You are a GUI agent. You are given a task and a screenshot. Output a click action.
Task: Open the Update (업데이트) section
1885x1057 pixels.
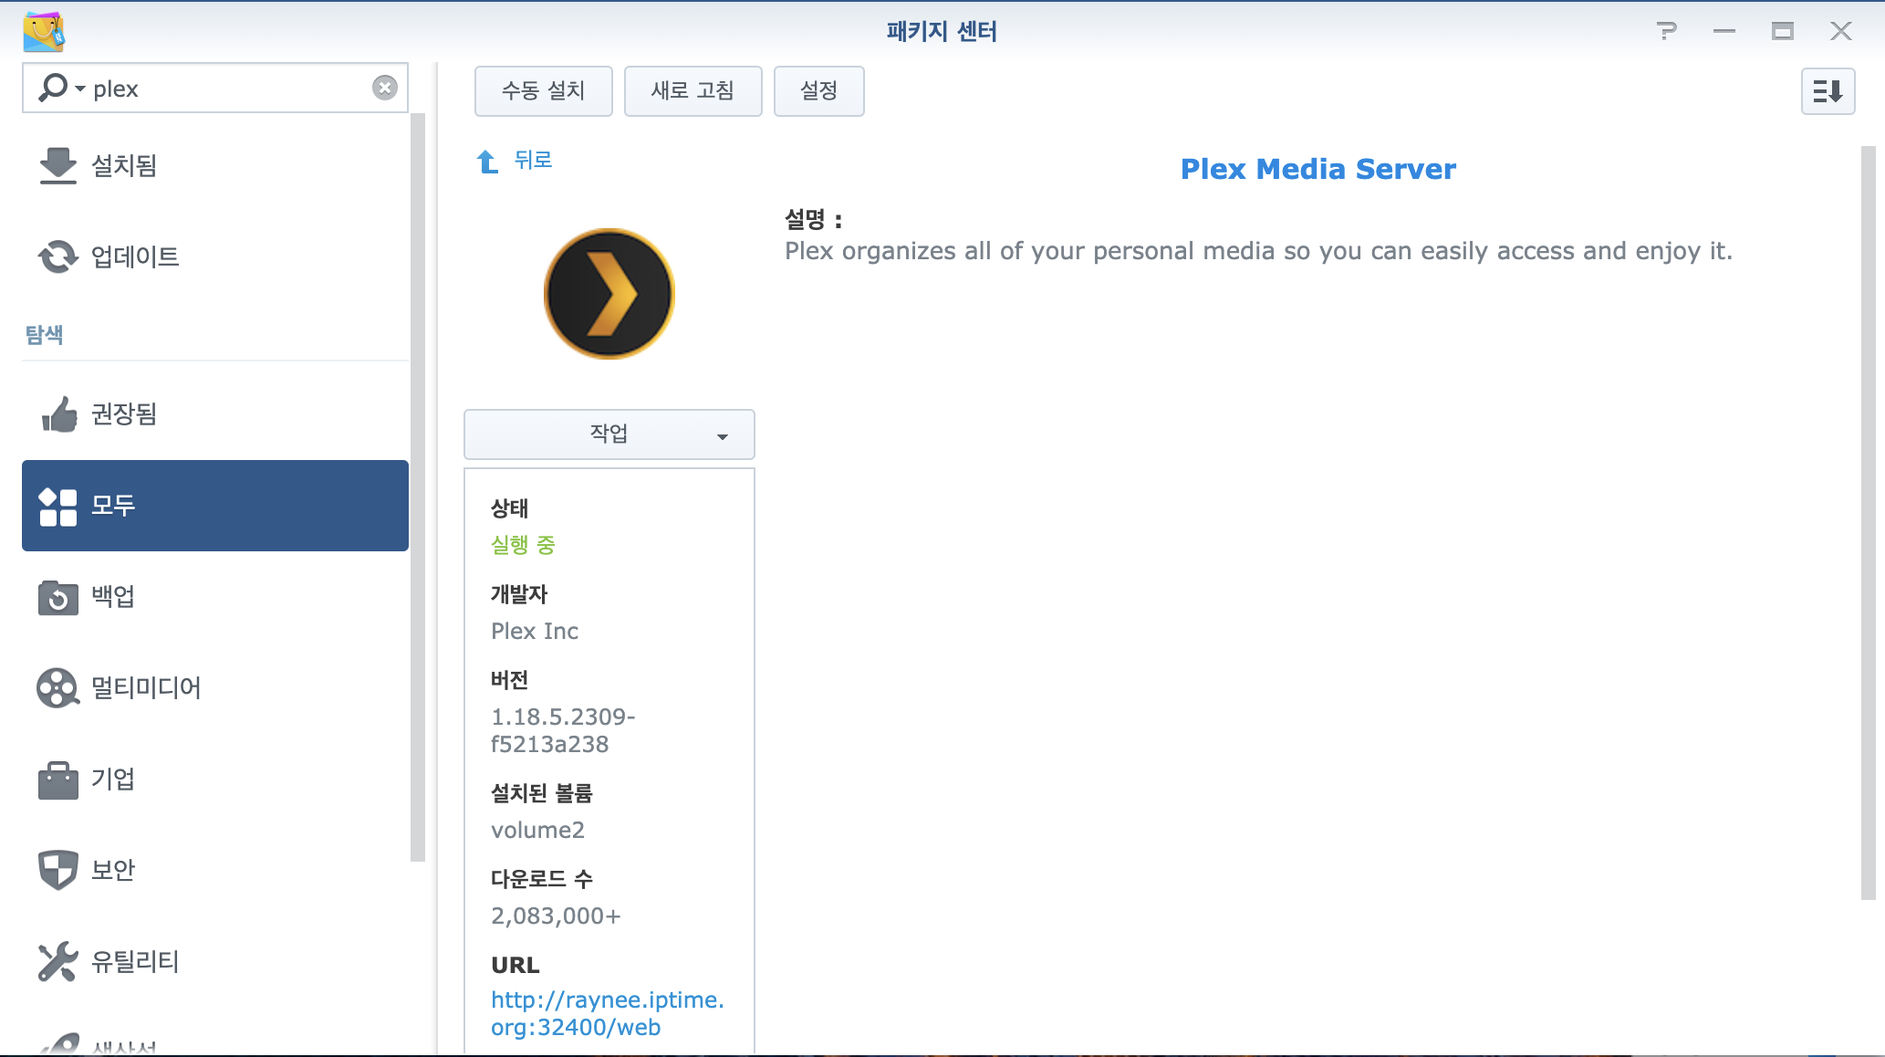[x=135, y=257]
